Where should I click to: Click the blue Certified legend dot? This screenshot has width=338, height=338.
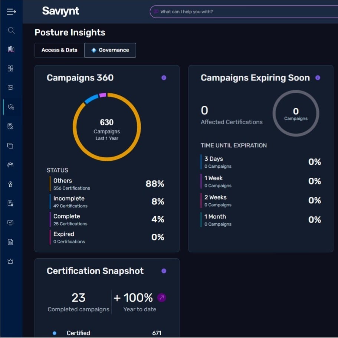[x=55, y=333]
